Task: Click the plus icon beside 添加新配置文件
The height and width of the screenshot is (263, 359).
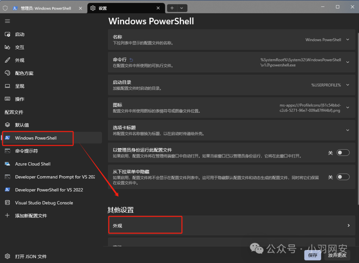Action: [7, 215]
